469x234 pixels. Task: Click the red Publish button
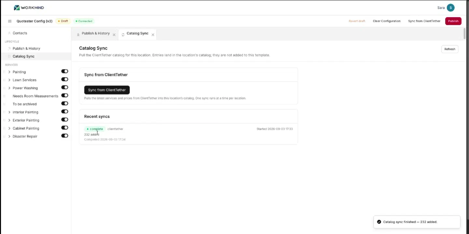pos(453,21)
